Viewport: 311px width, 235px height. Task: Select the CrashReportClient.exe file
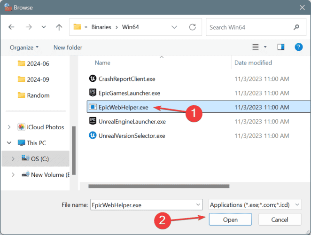127,78
